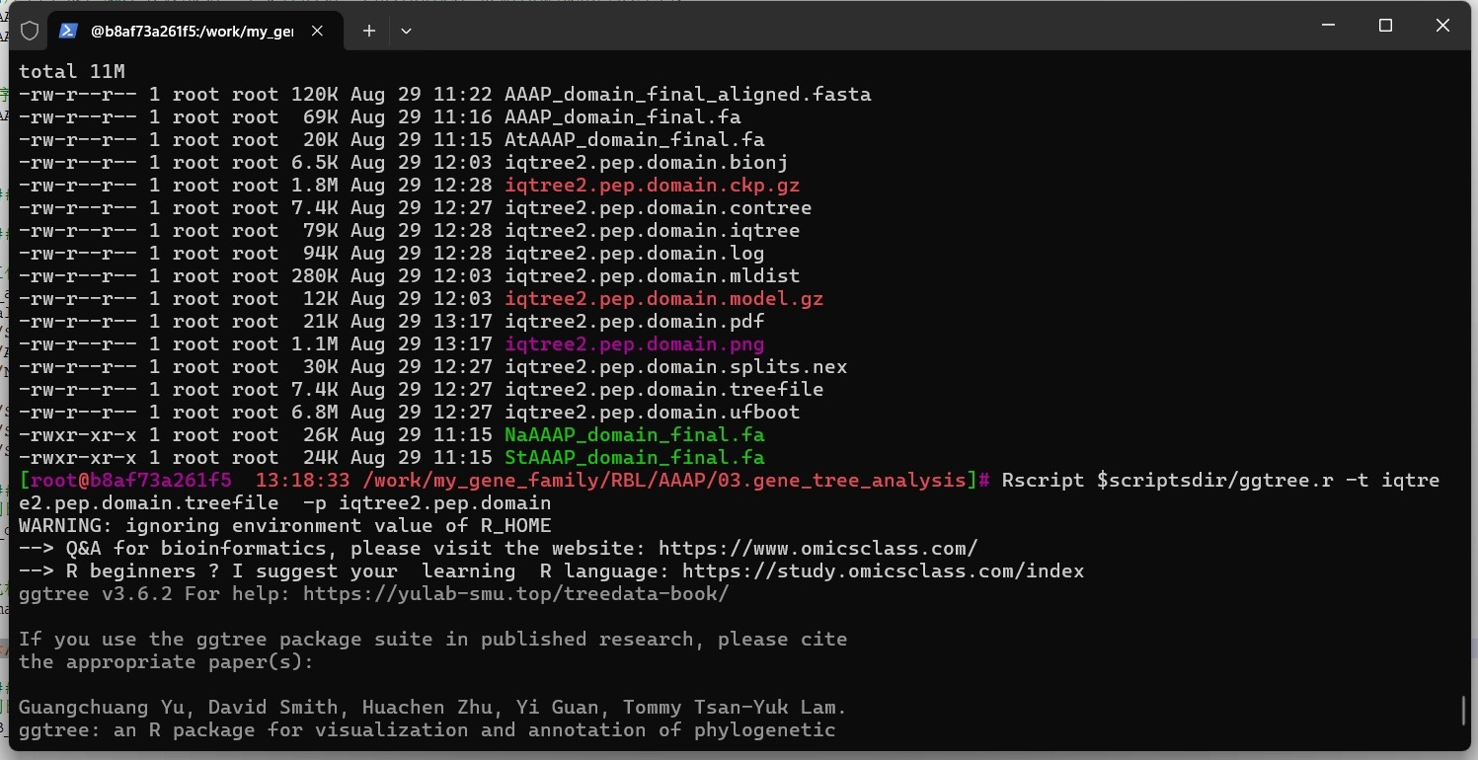Screen dimensions: 1478x760
Task: Click the shield icon in title bar
Action: click(x=30, y=31)
